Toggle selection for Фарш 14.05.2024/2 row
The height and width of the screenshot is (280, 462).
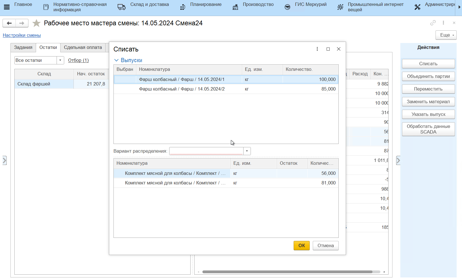pyautogui.click(x=125, y=89)
